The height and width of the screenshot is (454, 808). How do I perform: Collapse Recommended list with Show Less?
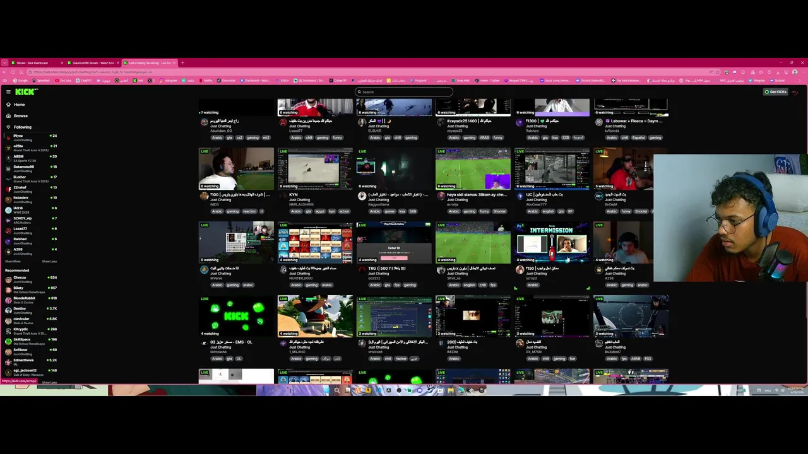point(49,382)
